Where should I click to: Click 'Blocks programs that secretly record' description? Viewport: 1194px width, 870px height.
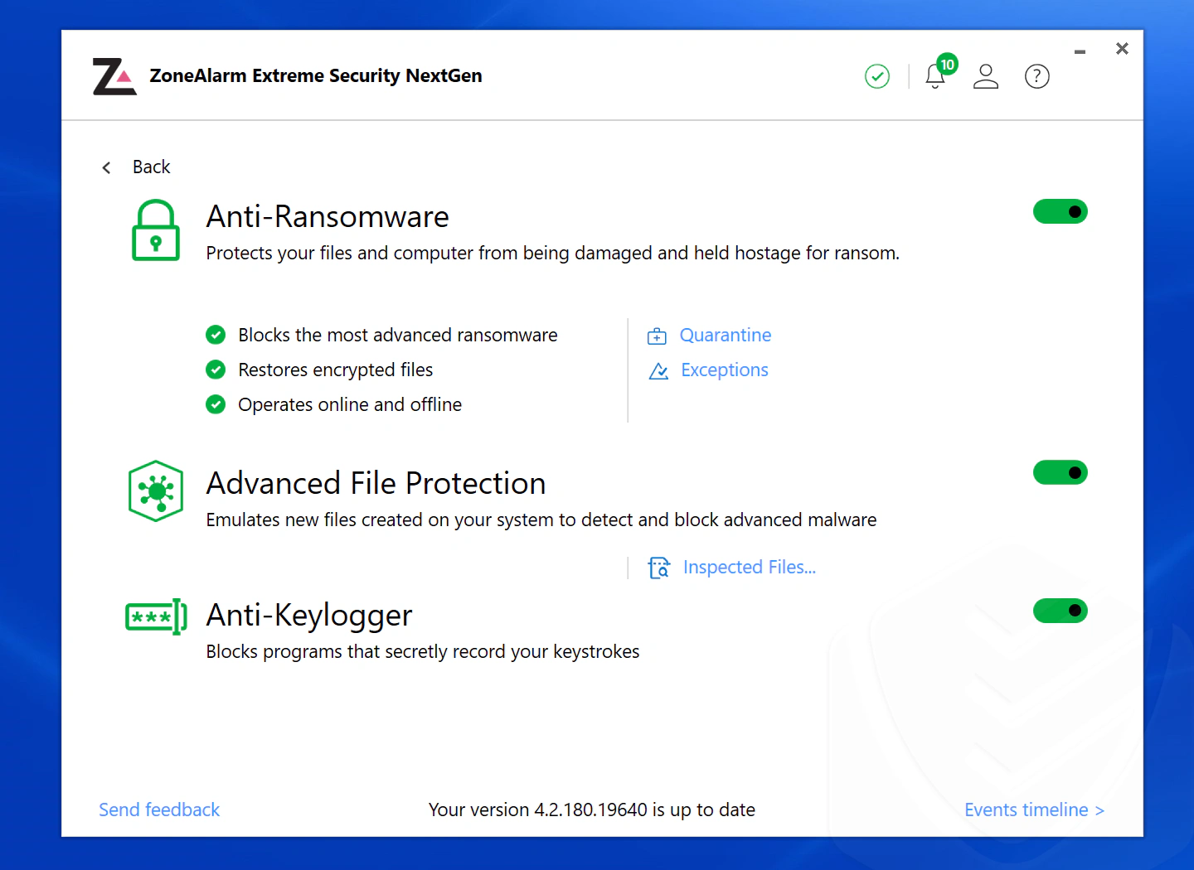pos(423,651)
